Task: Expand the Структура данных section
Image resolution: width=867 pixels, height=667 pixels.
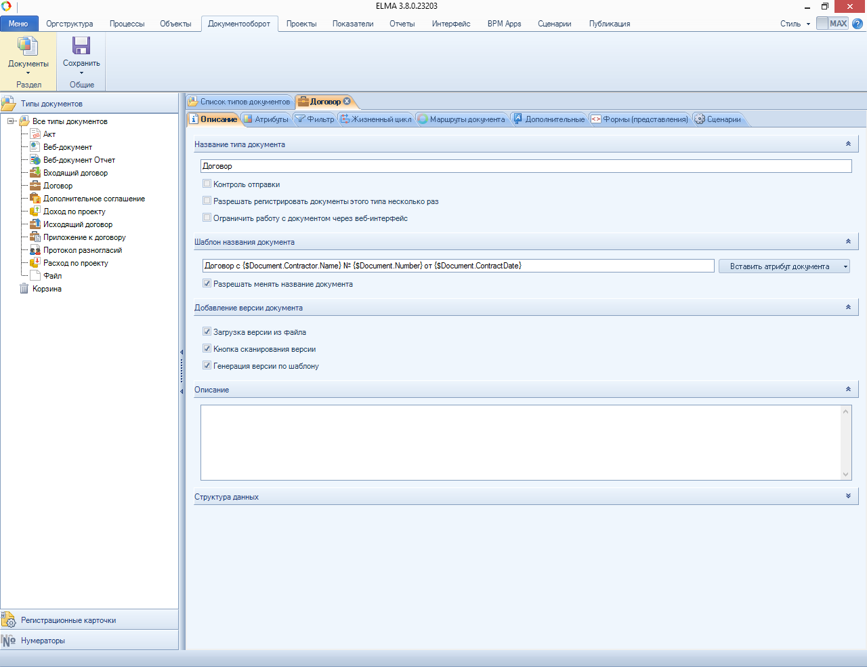Action: tap(848, 496)
